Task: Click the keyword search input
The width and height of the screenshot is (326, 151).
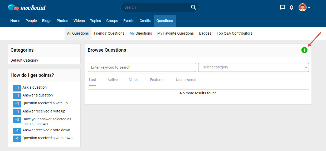Action: [x=142, y=67]
